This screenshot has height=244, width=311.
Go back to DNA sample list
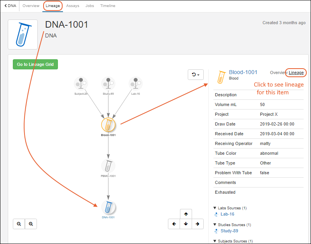coord(10,6)
